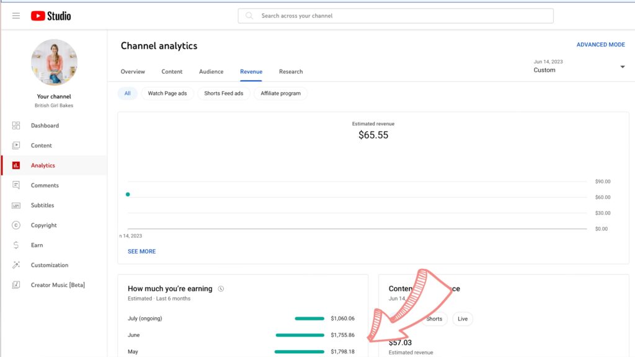The height and width of the screenshot is (357, 635).
Task: Click the clock icon beside How much you're earning
Action: coord(221,289)
